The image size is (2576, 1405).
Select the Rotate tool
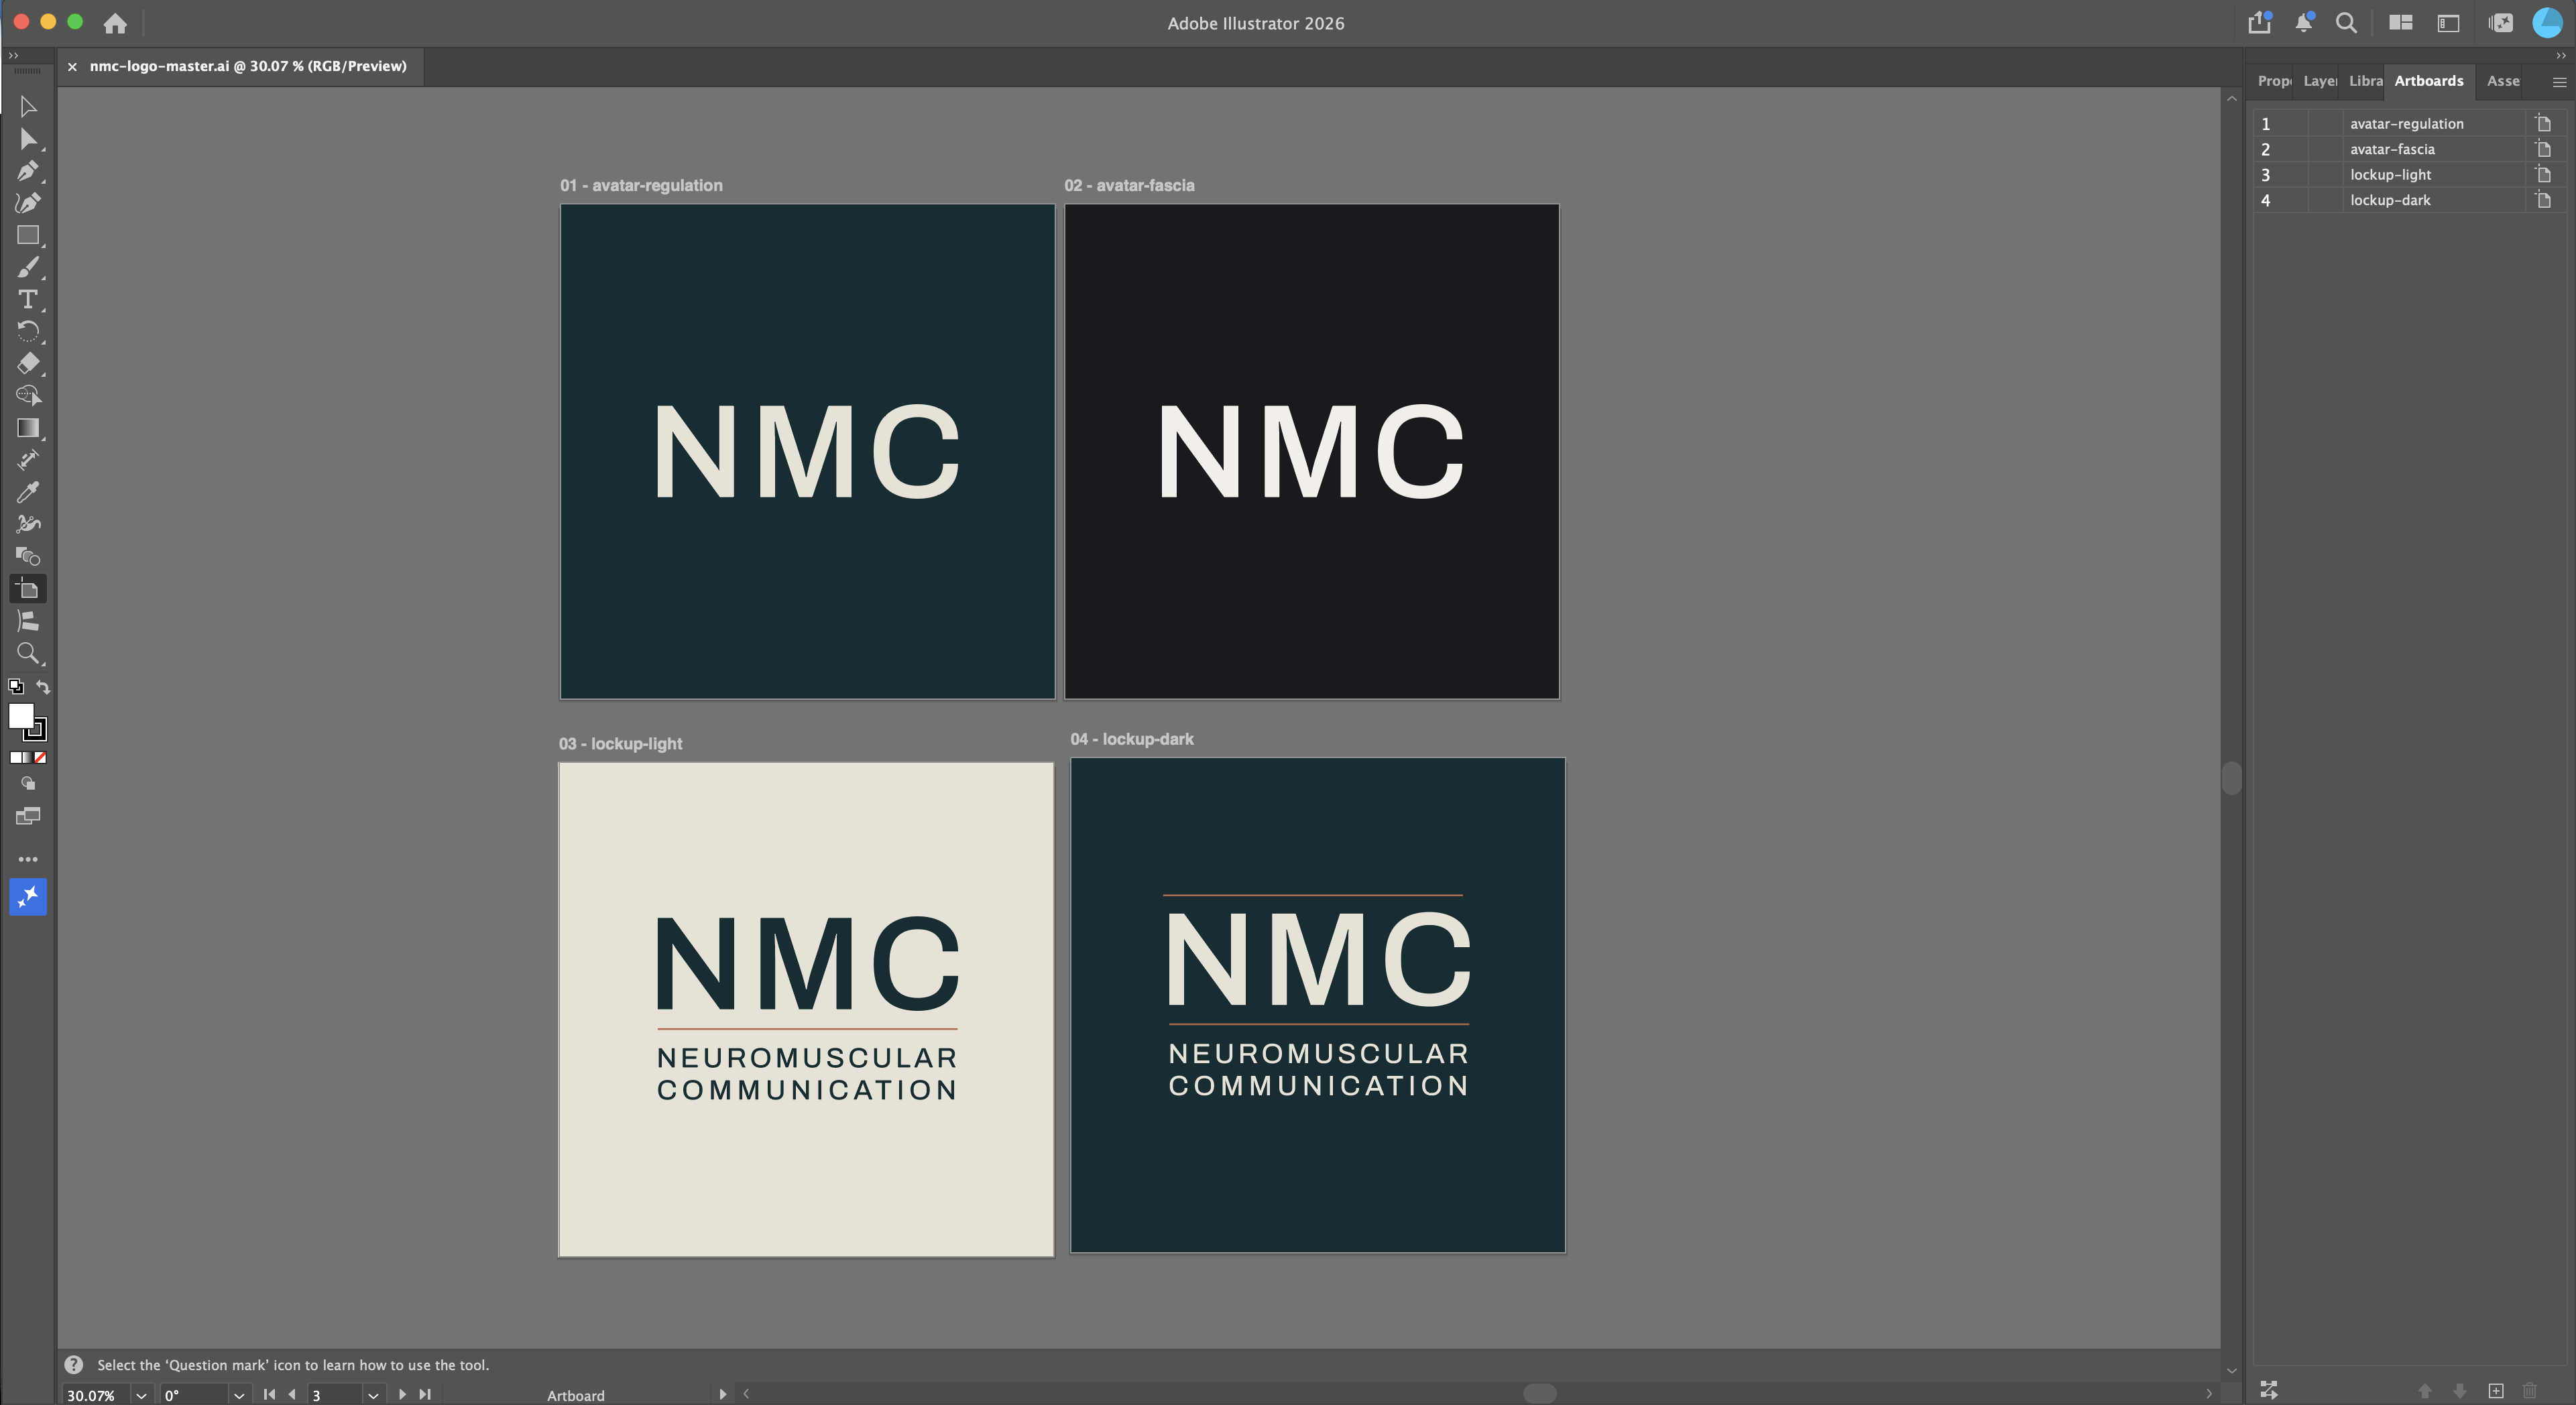click(x=28, y=331)
